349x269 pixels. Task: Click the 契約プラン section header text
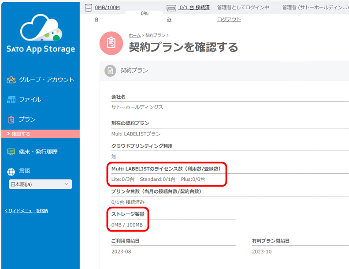(x=134, y=71)
